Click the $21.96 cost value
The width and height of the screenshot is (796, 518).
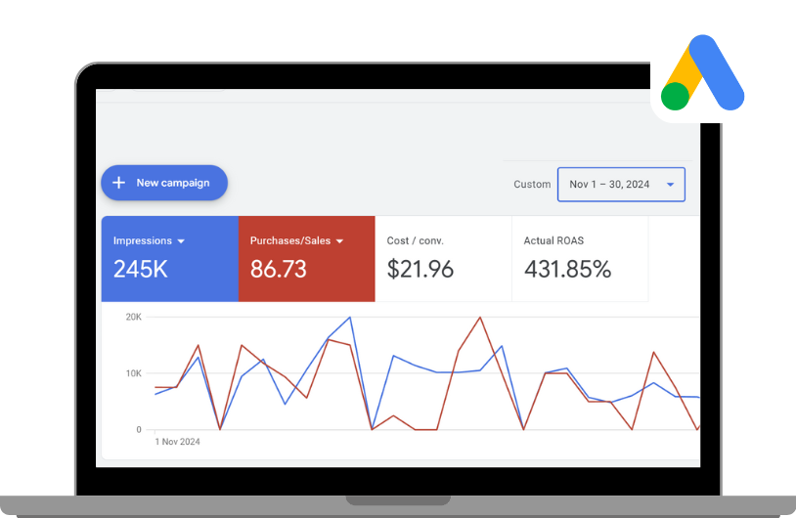tap(420, 270)
